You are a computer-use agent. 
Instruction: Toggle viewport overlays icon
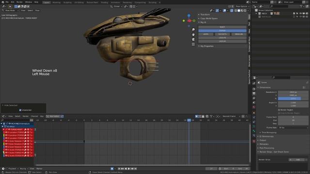pos(224,11)
